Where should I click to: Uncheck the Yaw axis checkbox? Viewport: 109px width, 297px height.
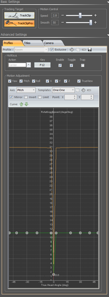[x=10, y=81]
